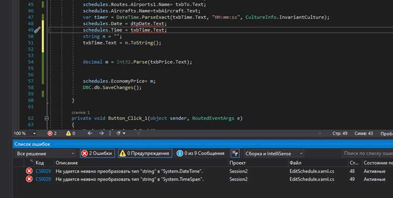The height and width of the screenshot is (198, 393).
Task: Open the Все решение scope dropdown
Action: pyautogui.click(x=46, y=154)
